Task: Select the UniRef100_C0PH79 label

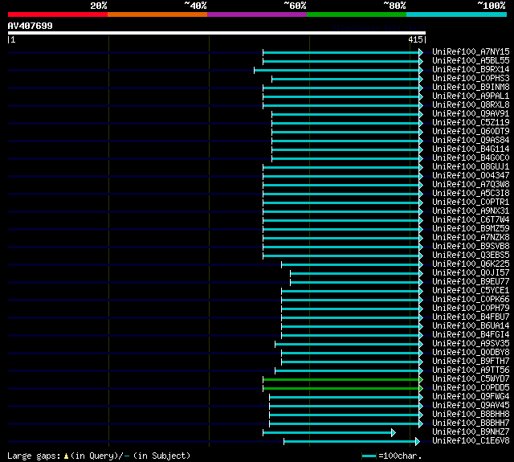Action: pyautogui.click(x=471, y=309)
